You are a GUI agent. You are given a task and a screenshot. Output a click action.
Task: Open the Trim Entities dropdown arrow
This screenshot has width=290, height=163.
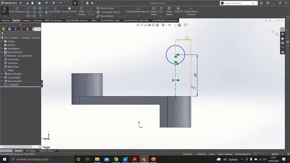coord(55,16)
